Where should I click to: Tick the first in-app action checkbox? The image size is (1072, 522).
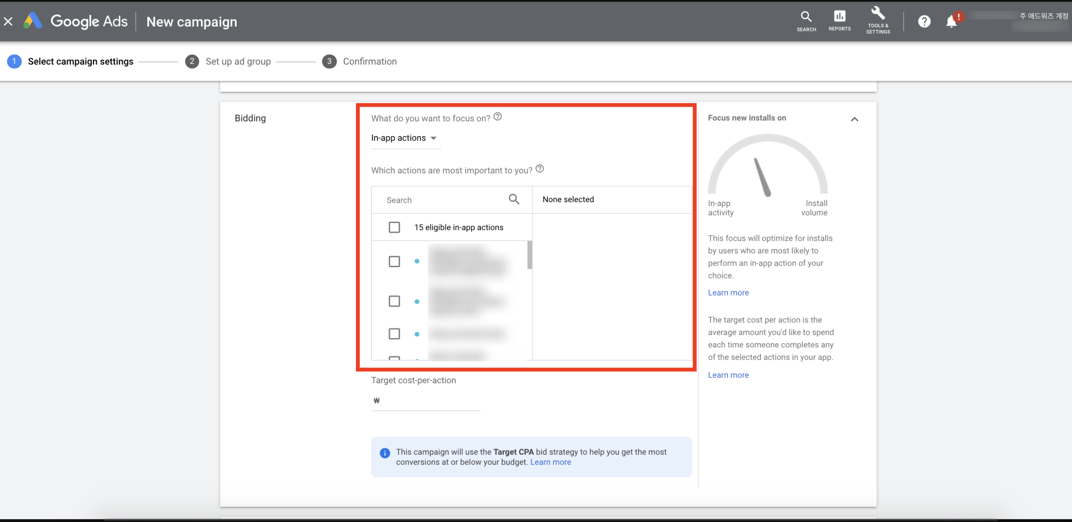394,262
